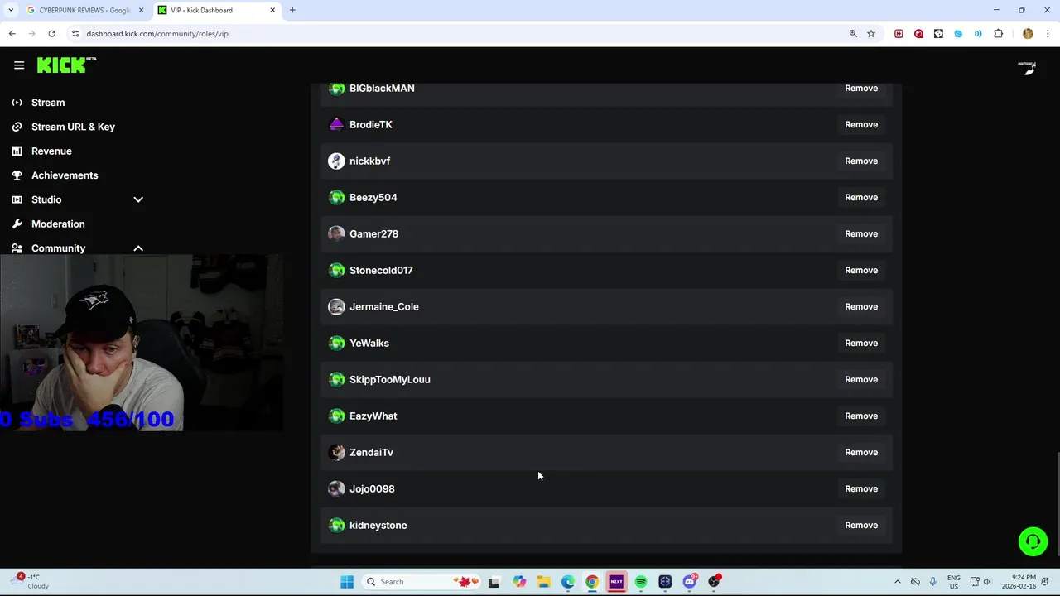Click the Revenue chart icon in the sidebar

[x=17, y=151]
